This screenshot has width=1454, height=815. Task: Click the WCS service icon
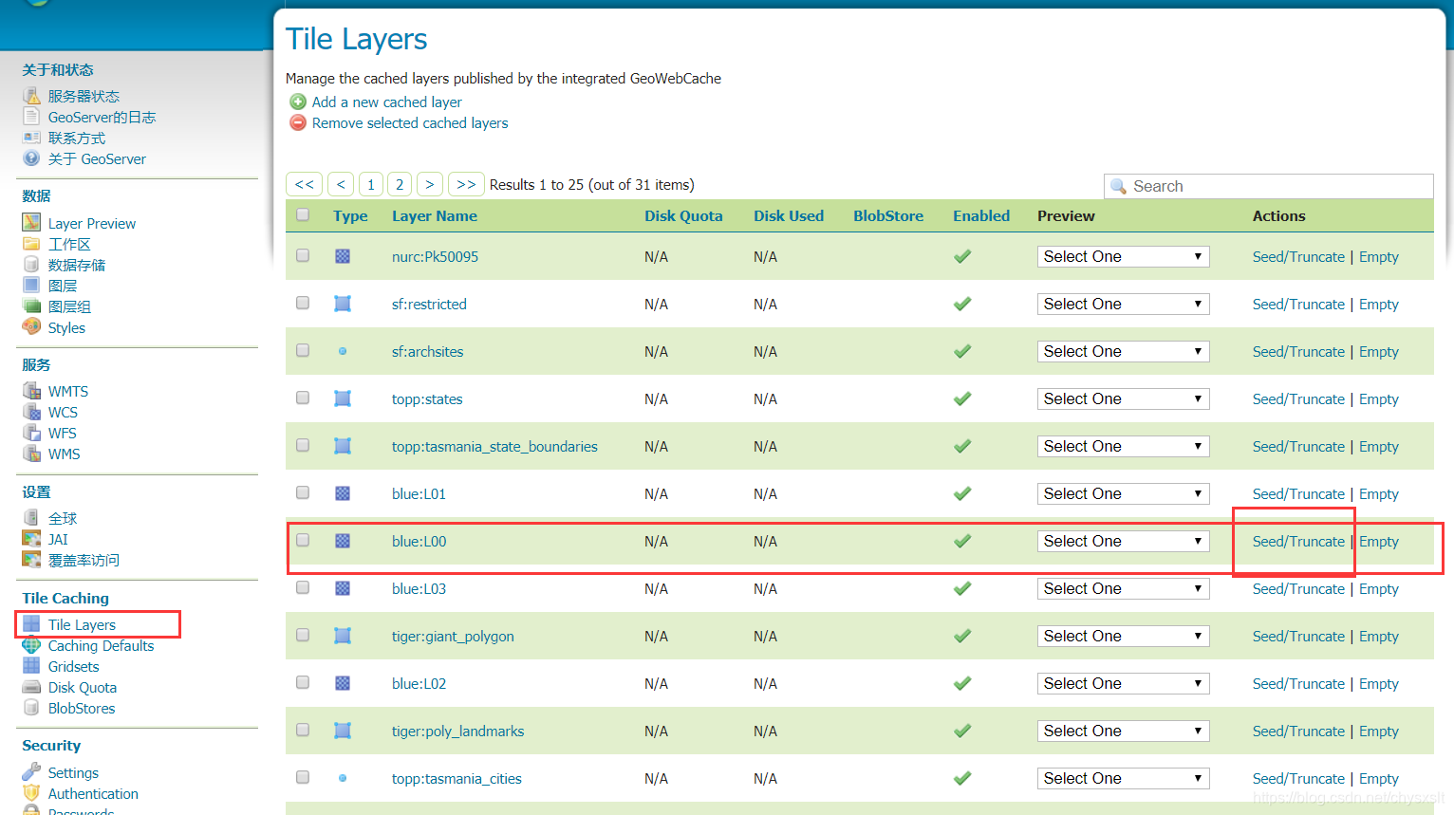click(31, 411)
